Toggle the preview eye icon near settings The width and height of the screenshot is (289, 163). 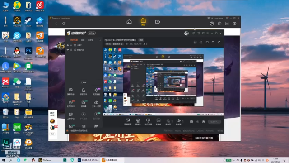197,122
